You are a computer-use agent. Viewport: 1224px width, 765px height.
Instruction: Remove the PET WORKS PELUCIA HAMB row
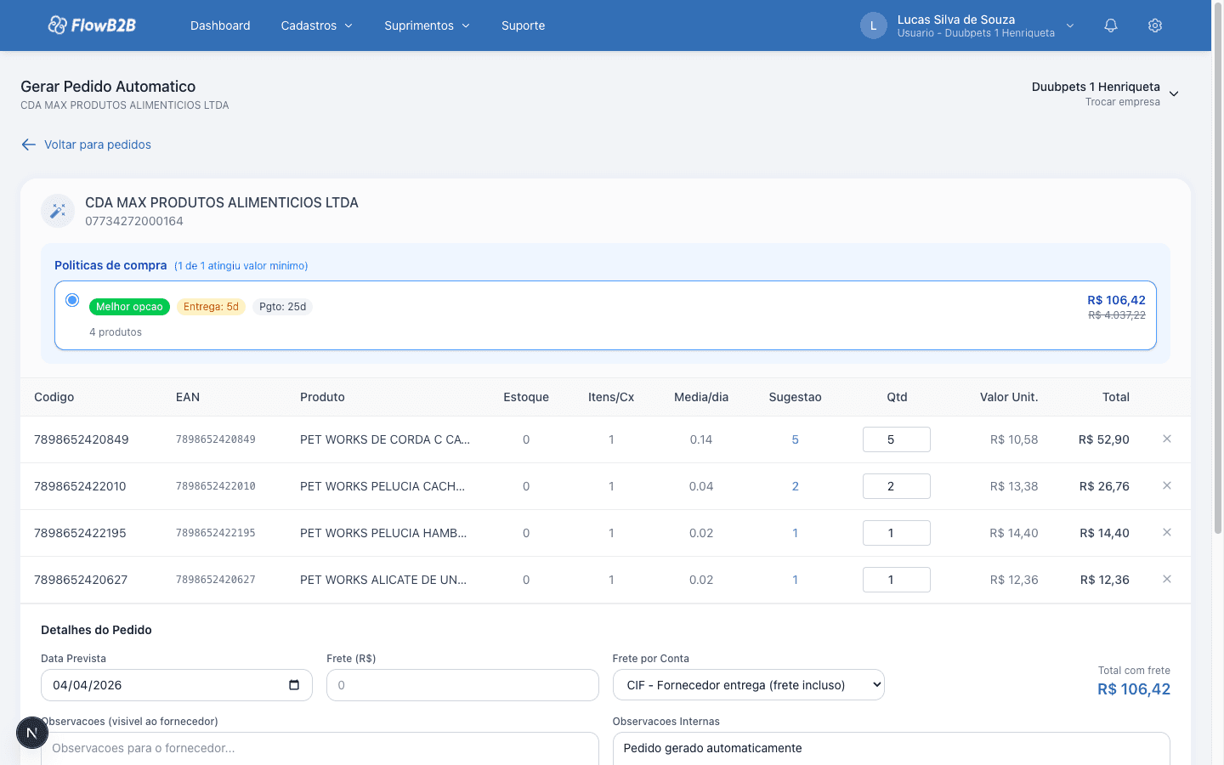(x=1167, y=532)
